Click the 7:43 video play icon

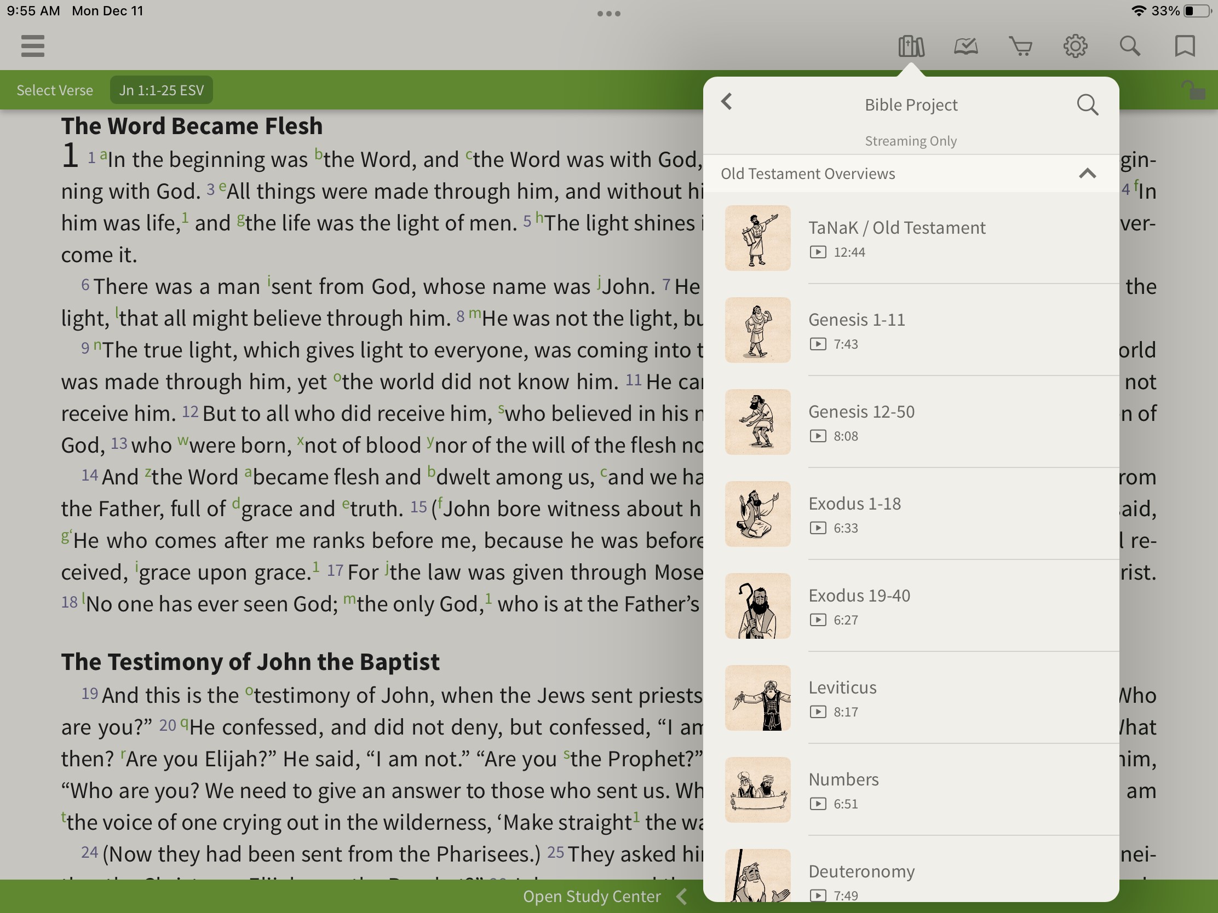click(818, 344)
